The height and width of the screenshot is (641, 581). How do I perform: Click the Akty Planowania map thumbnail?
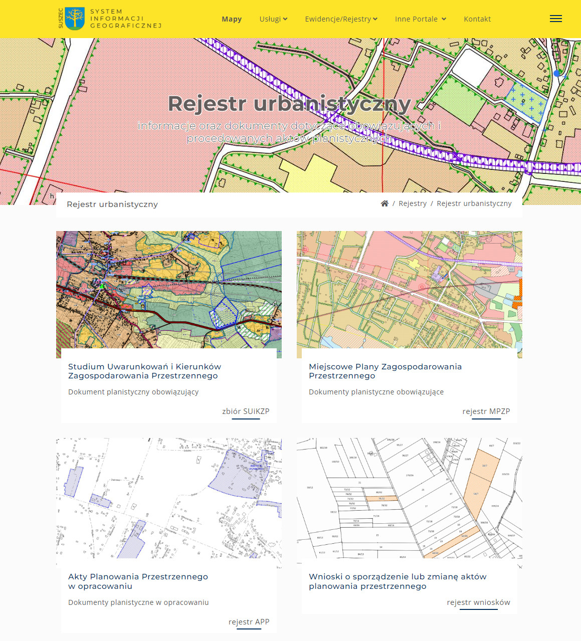(169, 498)
